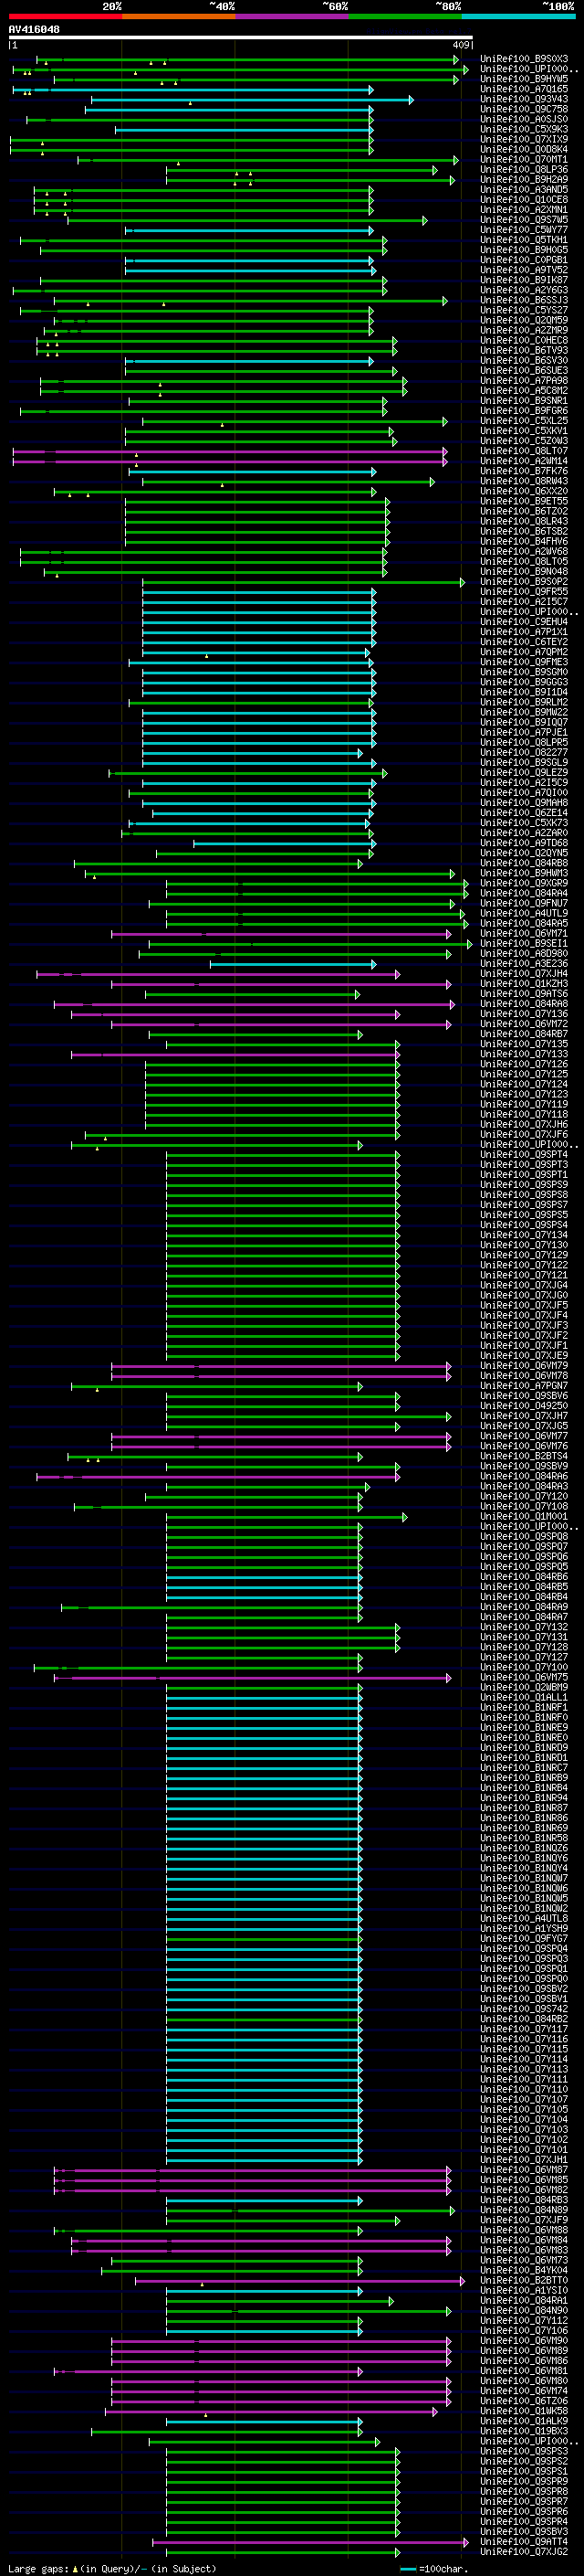
Task: Open the UniRef100_A0SJS0 entry
Action: [524, 119]
